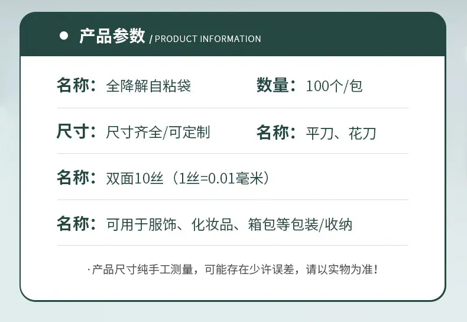The image size is (467, 322).
Task: Click the 1丝=0.01毫米 conversion note
Action: (221, 178)
